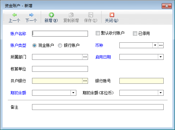Go to previous record with 上一个 arrow

[15, 15]
